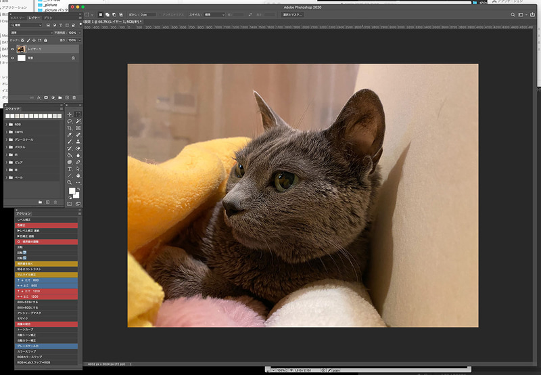
Task: Delete layer with Layers panel trash icon
Action: (x=74, y=97)
